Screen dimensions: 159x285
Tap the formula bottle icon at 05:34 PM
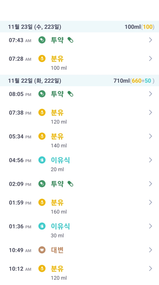42,136
